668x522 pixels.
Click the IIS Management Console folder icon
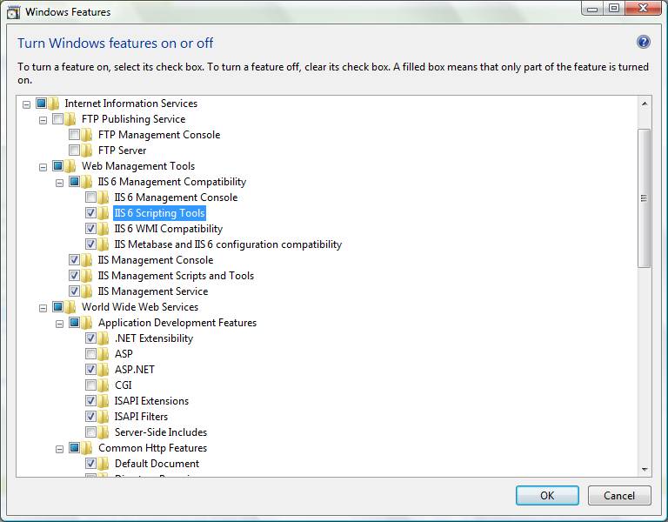(x=87, y=260)
